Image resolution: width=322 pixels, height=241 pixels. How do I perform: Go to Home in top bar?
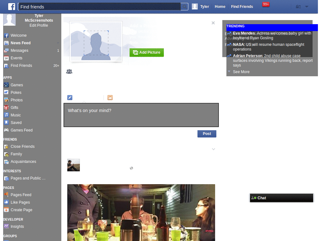click(x=220, y=7)
